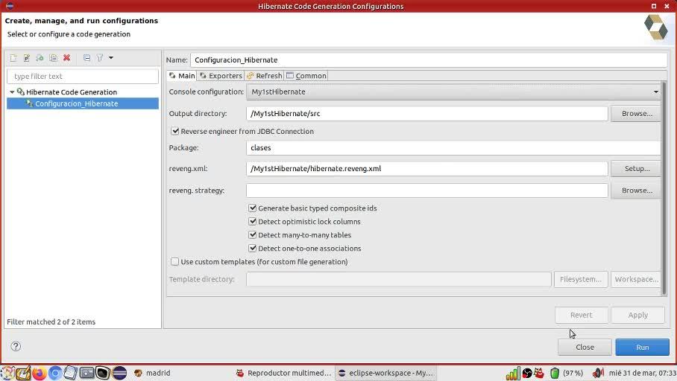This screenshot has height=381, width=677.
Task: Browse for the reveng. strategy class
Action: click(637, 190)
